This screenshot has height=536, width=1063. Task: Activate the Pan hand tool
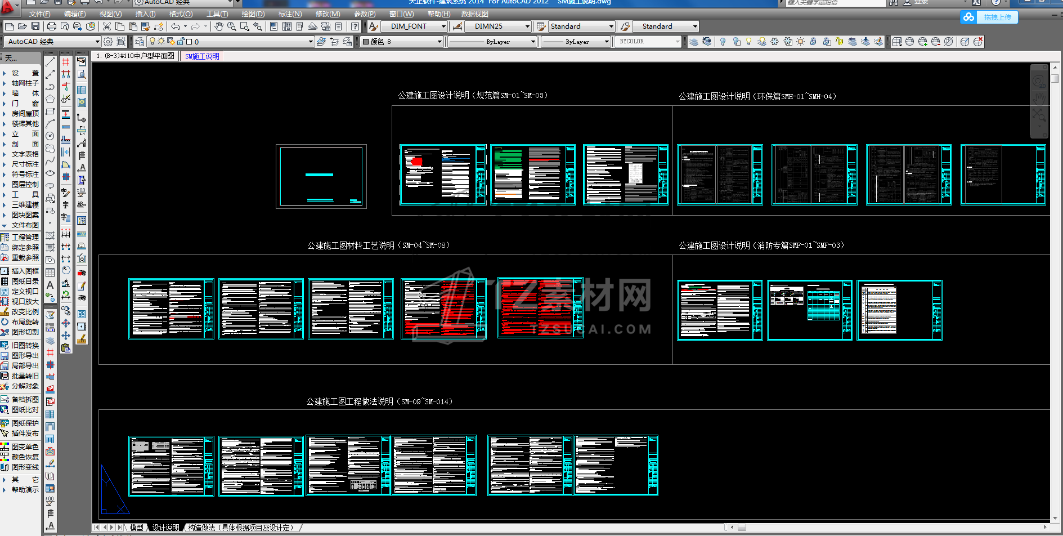pos(218,26)
